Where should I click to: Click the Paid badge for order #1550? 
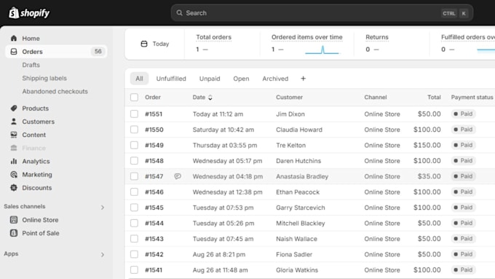[464, 130]
